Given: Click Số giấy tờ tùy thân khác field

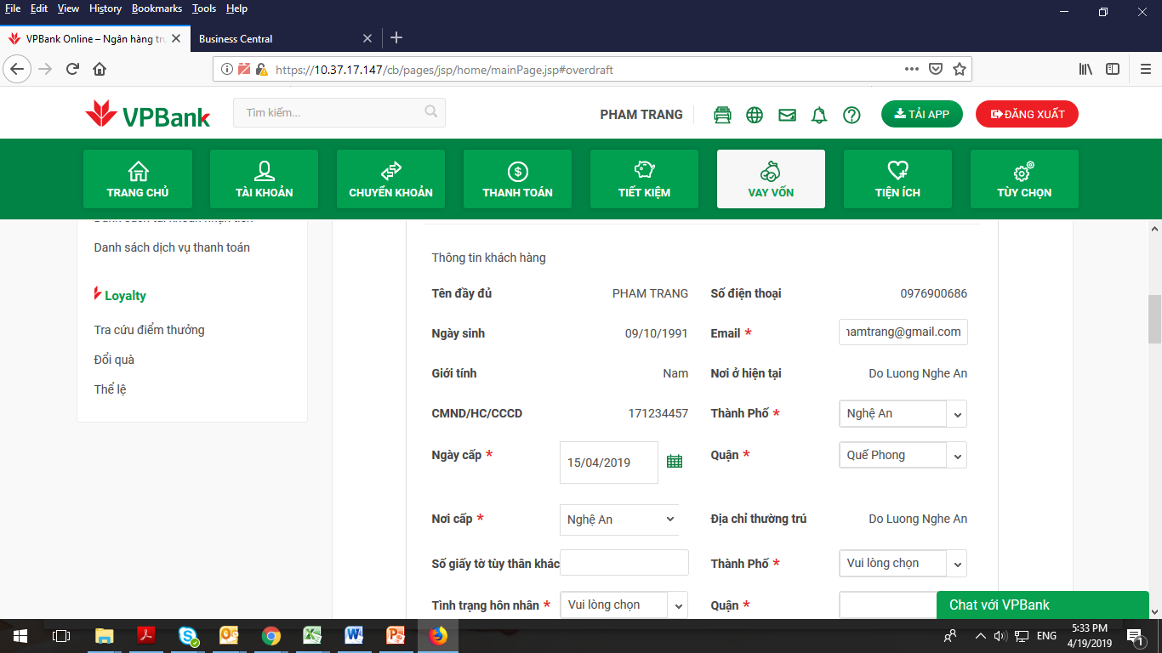Looking at the screenshot, I should [624, 563].
